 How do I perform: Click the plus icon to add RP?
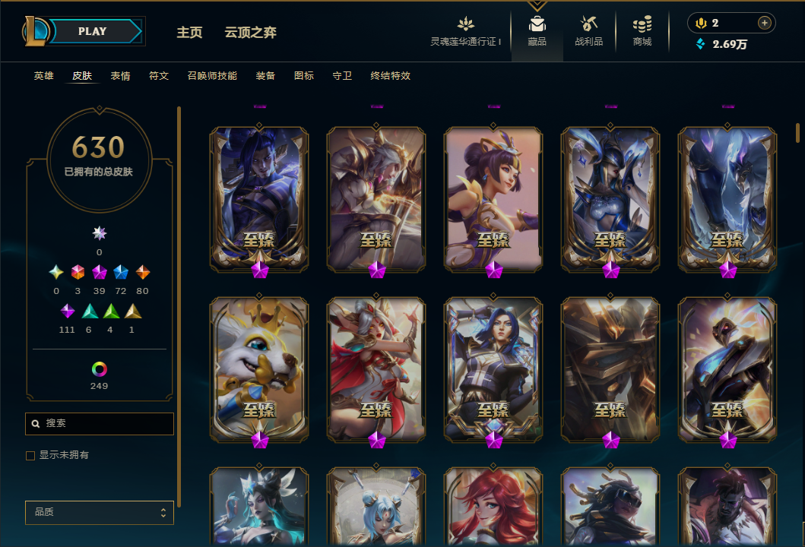coord(765,23)
